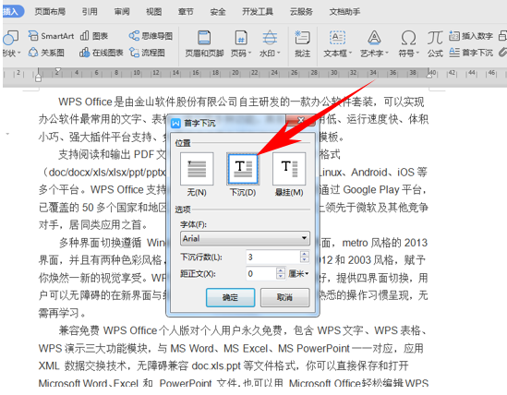
Task: Open the View (视图) tab
Action: [154, 12]
